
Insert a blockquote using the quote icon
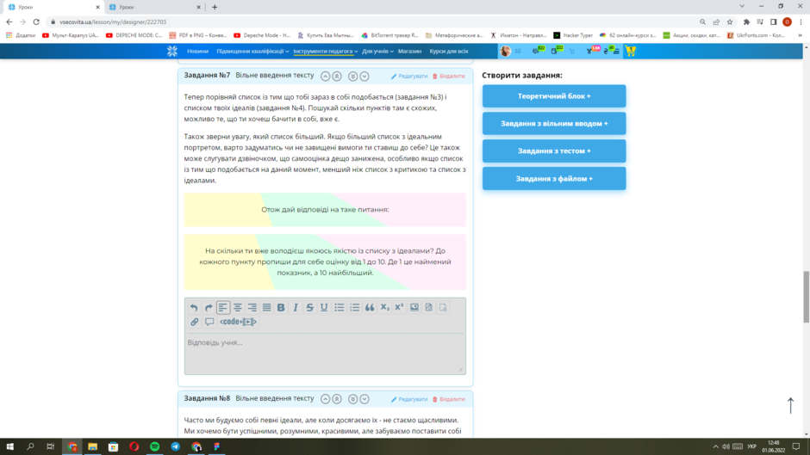(x=370, y=308)
